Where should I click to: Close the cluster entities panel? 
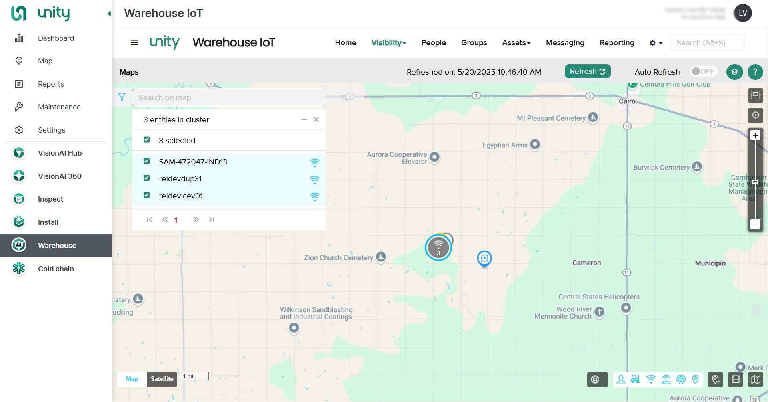click(316, 119)
